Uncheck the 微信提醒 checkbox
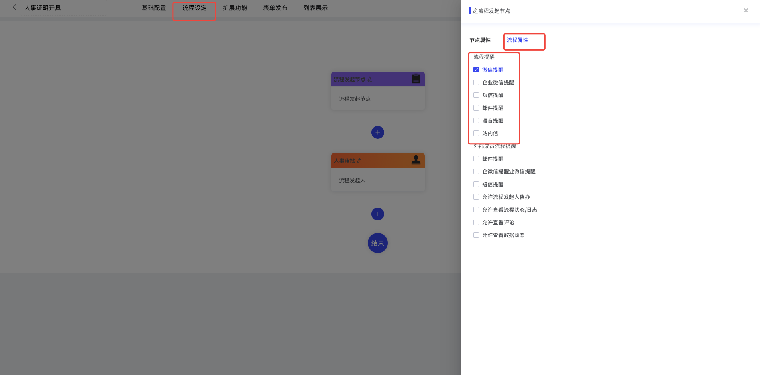The width and height of the screenshot is (760, 375). (476, 70)
